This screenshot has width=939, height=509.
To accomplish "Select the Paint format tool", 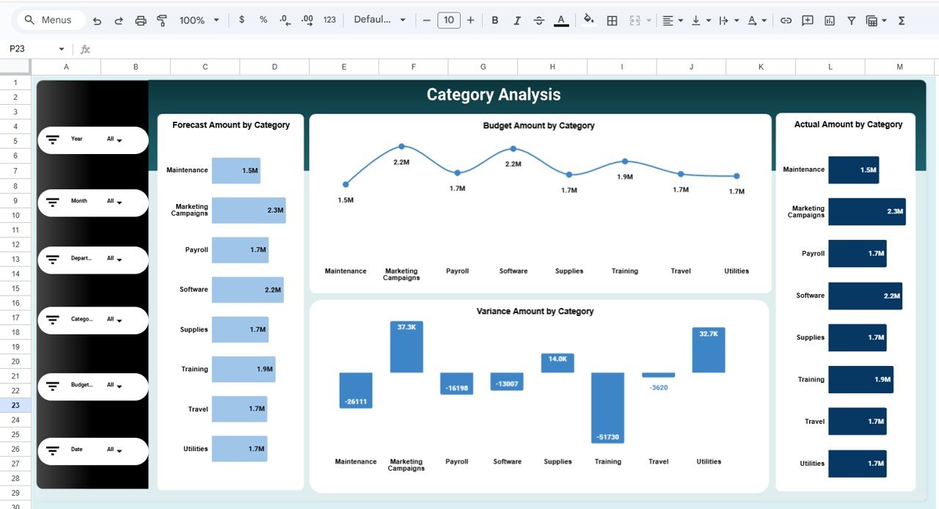I will pos(161,20).
